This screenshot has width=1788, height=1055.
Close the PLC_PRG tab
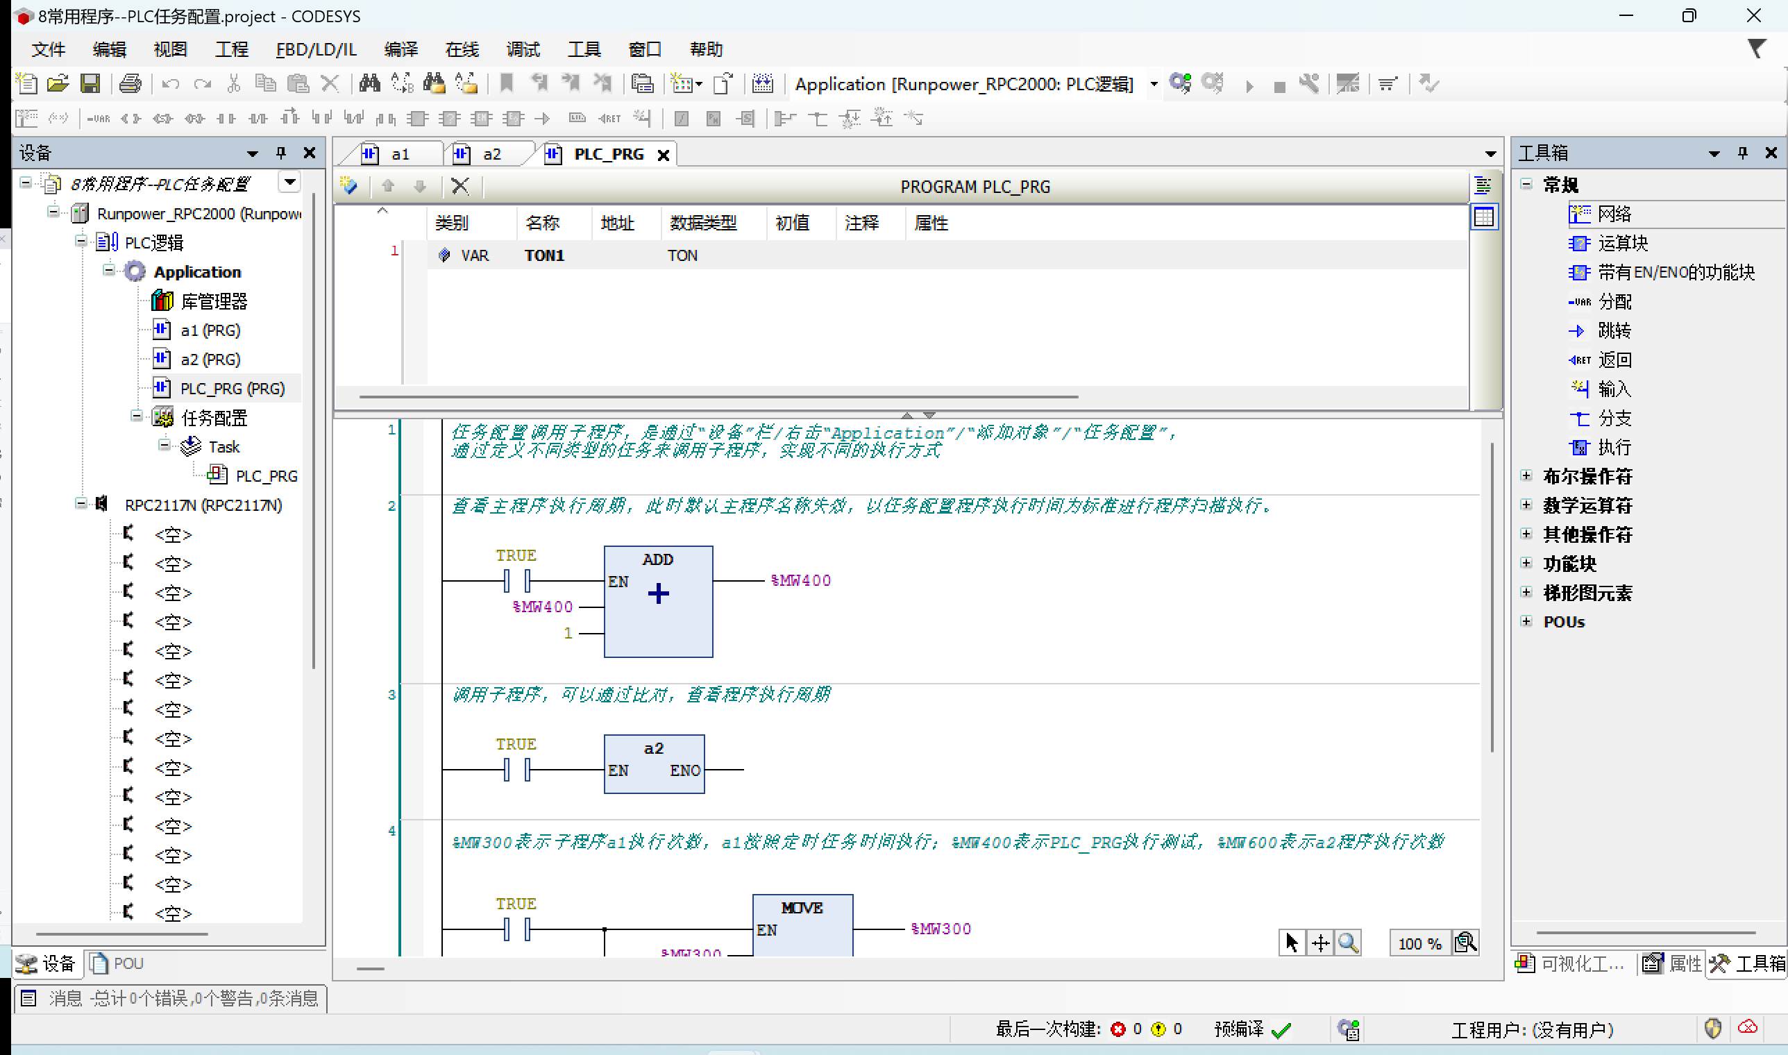[x=664, y=155]
